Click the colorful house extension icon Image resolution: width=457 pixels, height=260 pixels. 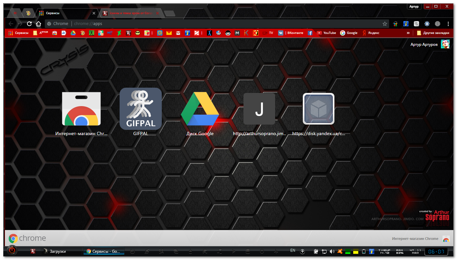(395, 24)
